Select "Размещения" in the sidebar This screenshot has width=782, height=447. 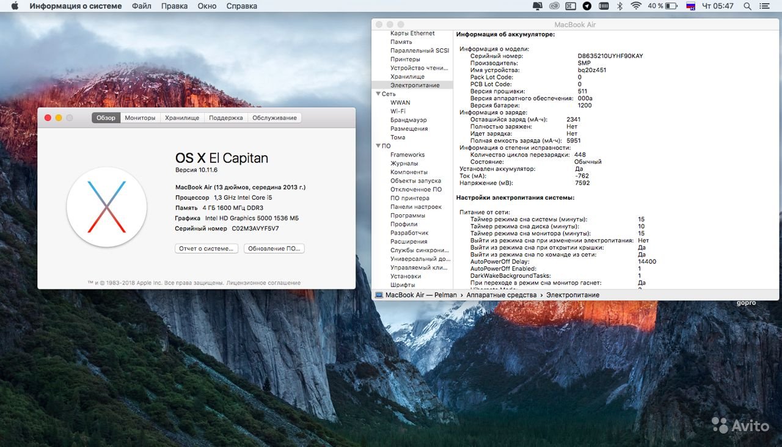coord(409,129)
